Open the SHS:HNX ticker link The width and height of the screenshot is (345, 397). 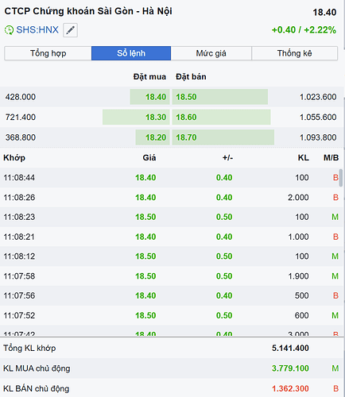click(x=37, y=29)
